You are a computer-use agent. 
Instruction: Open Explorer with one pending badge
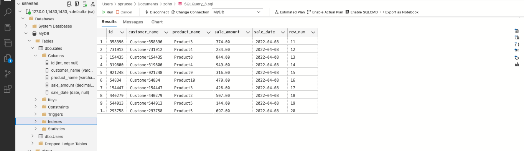point(8,58)
